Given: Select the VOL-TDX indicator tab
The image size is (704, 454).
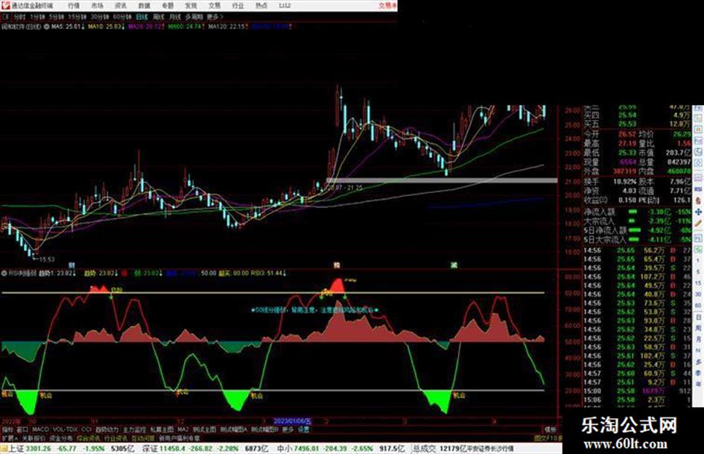Looking at the screenshot, I should [x=65, y=429].
